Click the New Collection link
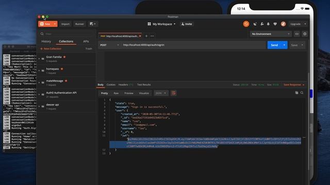Viewport: 330px width, 185px height. coord(51,49)
